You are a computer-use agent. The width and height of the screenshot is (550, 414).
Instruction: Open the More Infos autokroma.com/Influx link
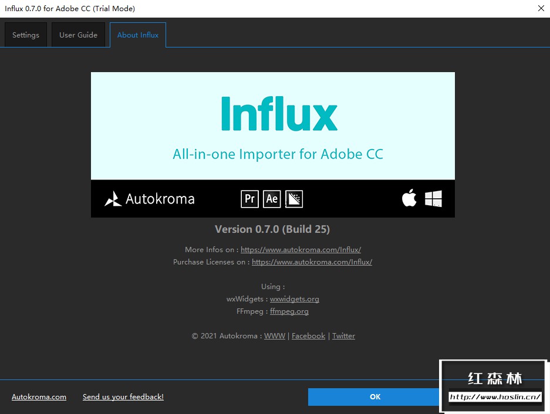pyautogui.click(x=301, y=250)
